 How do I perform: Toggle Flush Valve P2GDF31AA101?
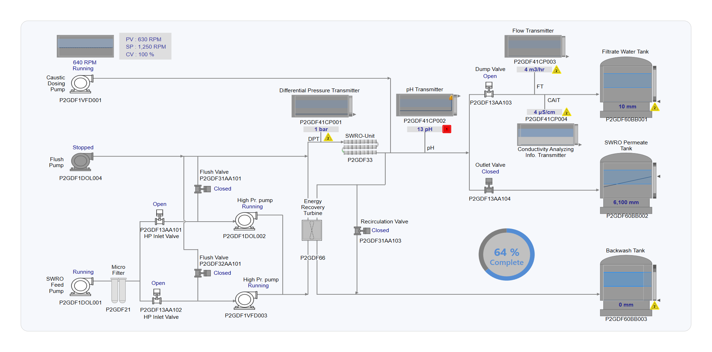[202, 189]
